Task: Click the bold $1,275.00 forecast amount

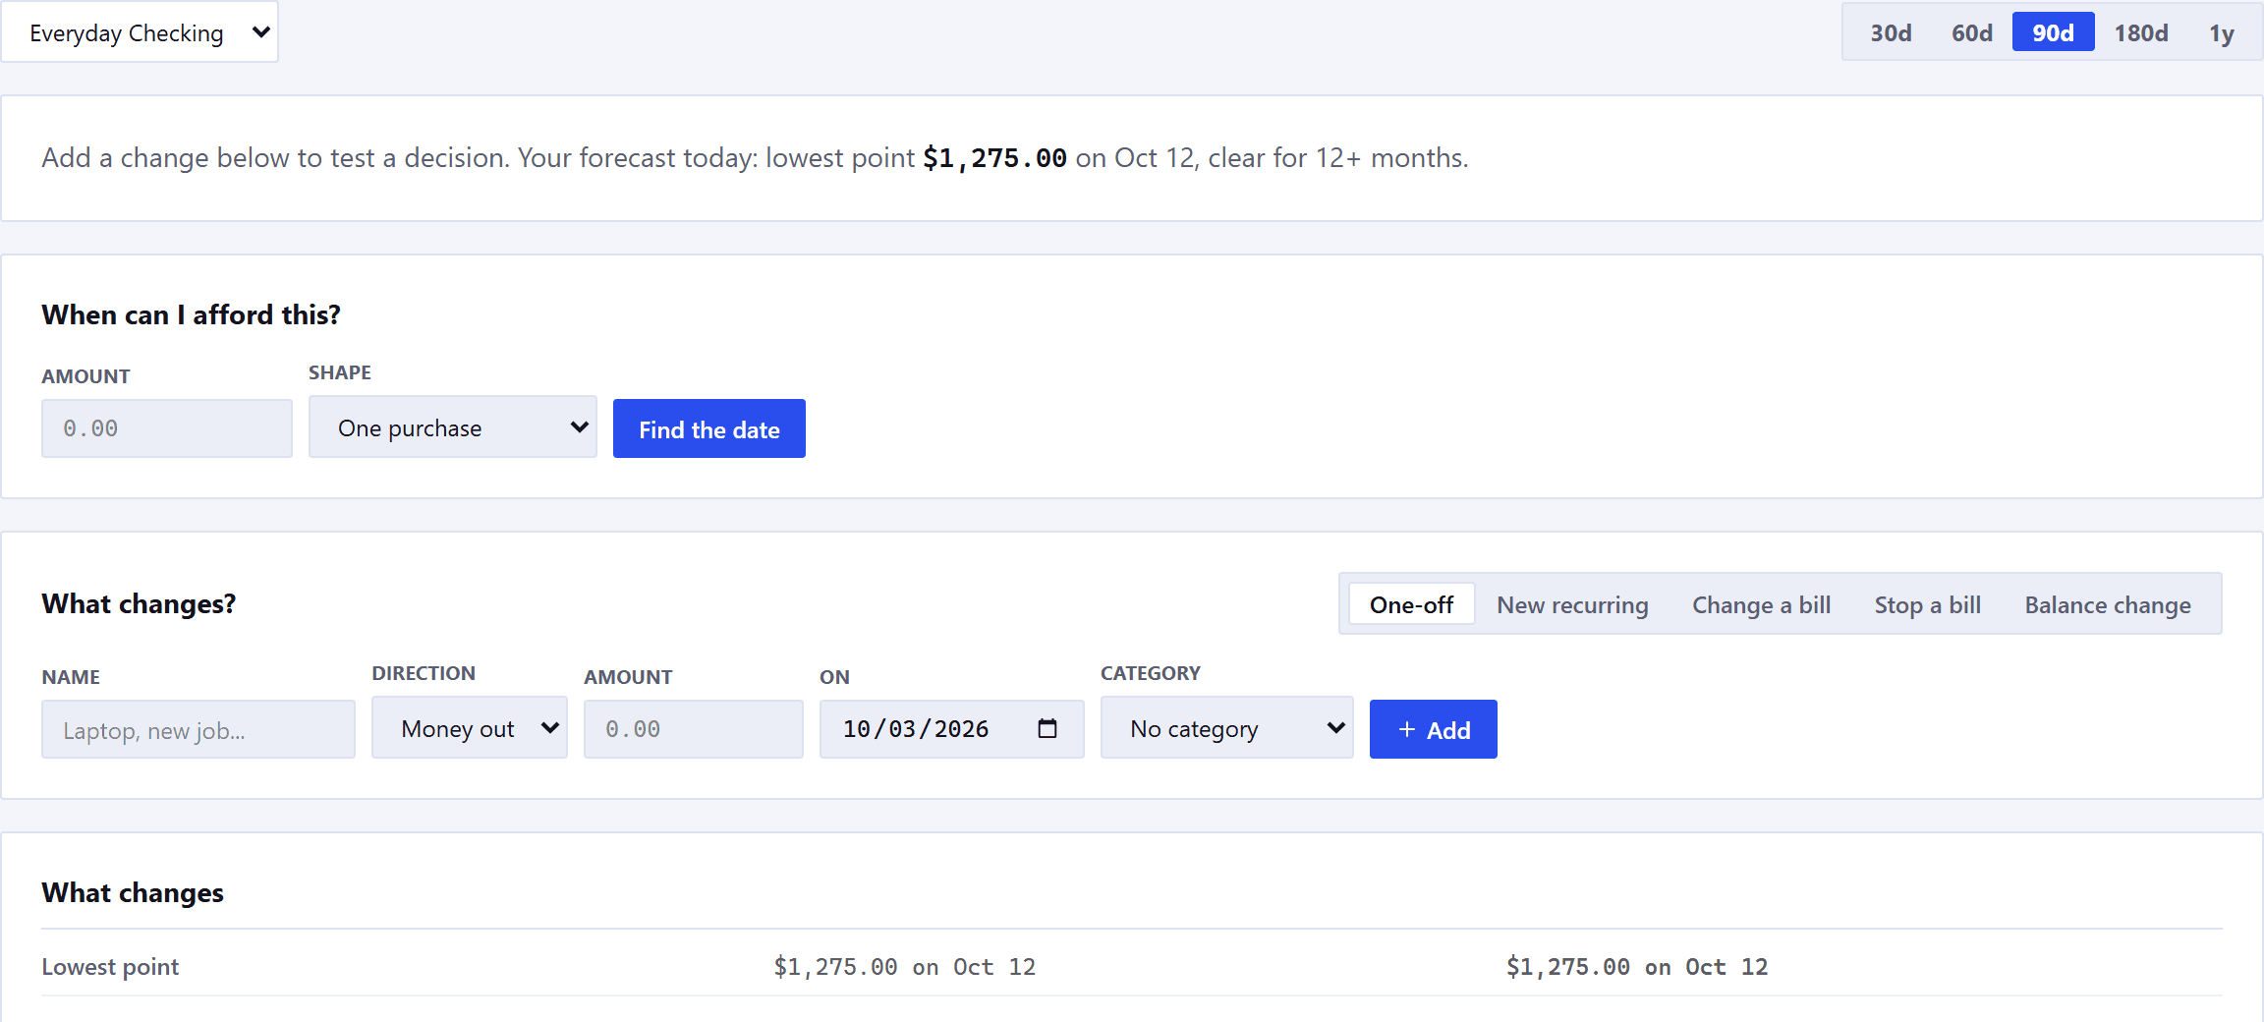Action: (994, 158)
